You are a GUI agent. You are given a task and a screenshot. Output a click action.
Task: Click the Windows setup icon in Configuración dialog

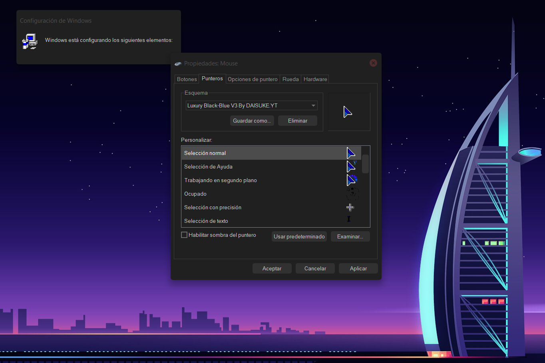pos(30,41)
